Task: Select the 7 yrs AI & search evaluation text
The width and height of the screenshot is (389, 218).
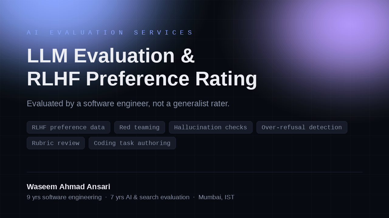Action: point(150,197)
